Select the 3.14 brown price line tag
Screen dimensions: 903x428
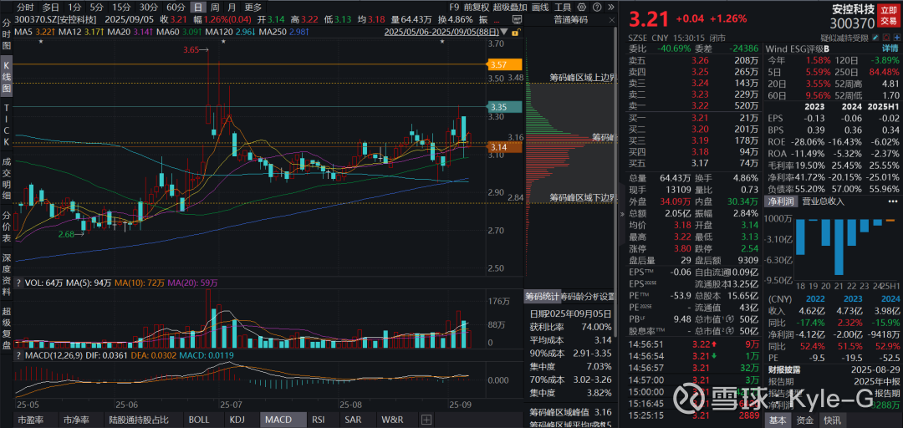click(x=504, y=147)
